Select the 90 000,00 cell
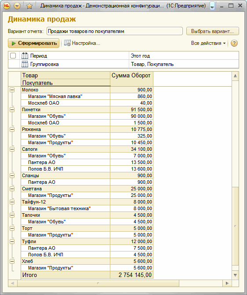 coord(131,116)
